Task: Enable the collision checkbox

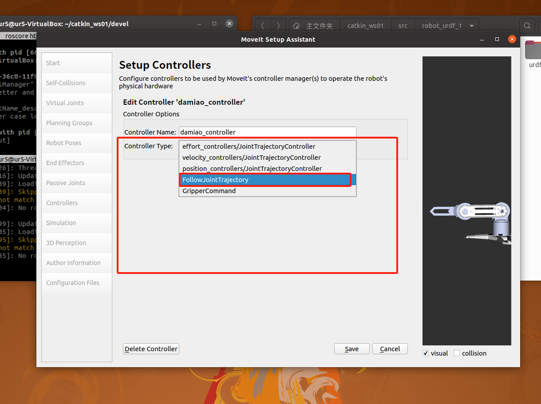Action: click(x=457, y=353)
